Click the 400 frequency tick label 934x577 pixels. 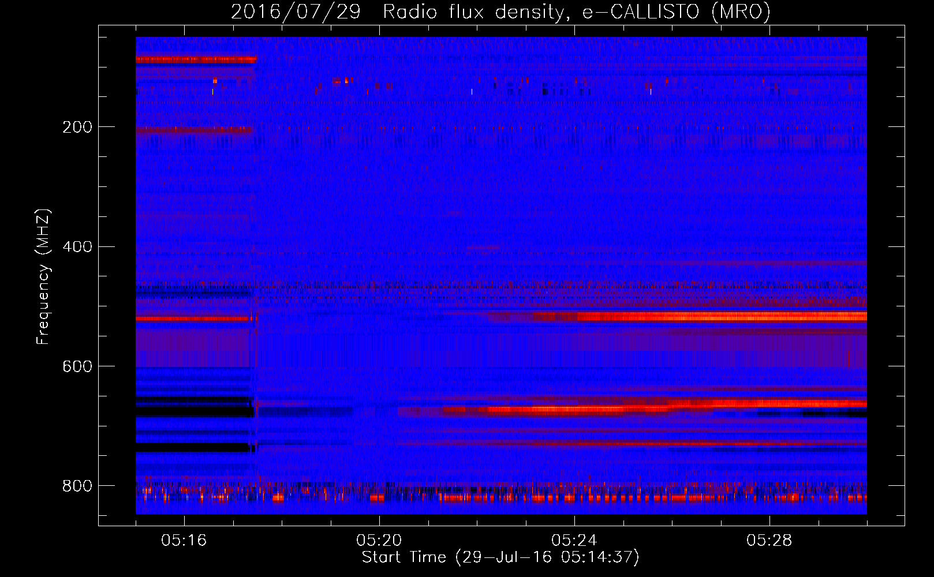(77, 246)
